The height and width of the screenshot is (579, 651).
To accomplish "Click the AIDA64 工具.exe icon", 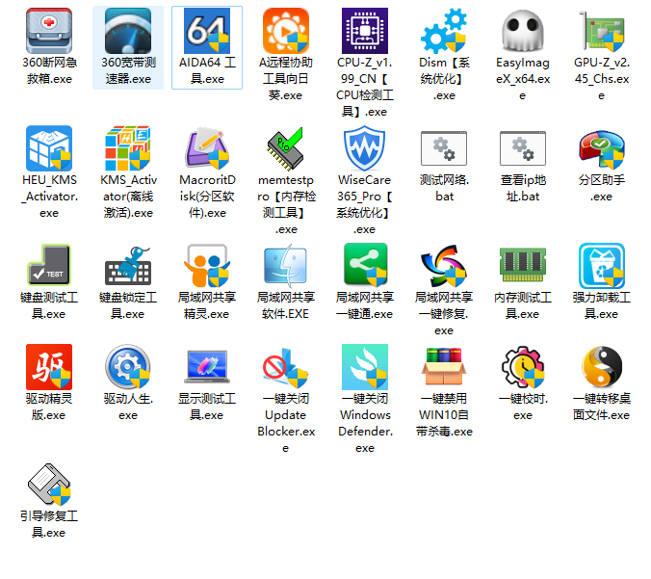I will [207, 31].
